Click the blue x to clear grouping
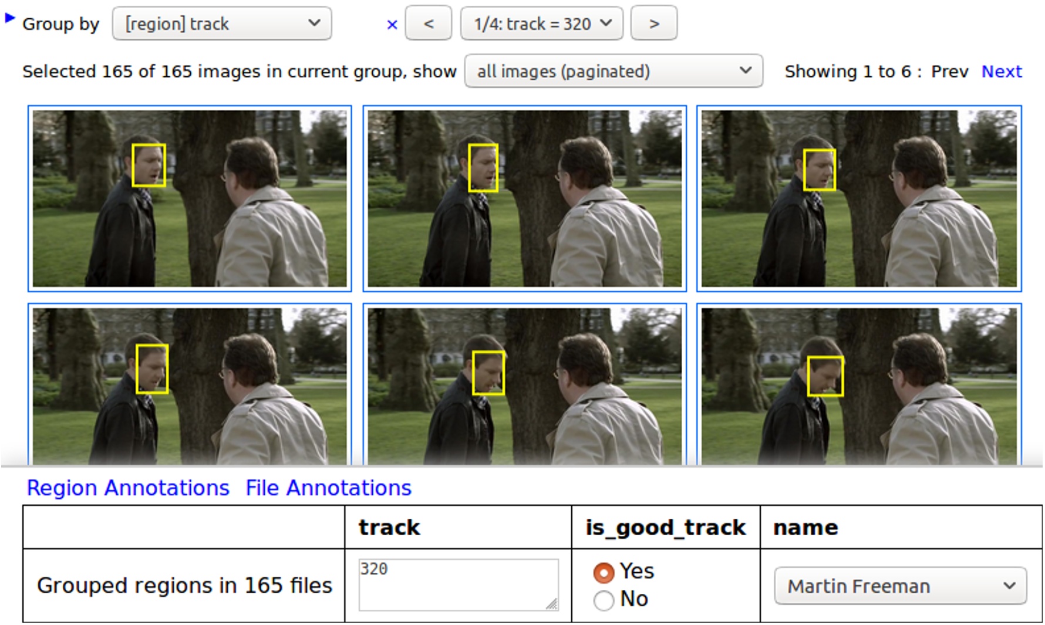Image resolution: width=1045 pixels, height=625 pixels. coord(392,25)
